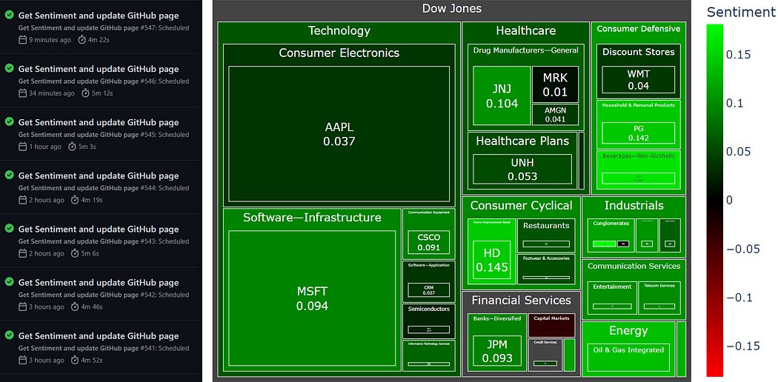Open workflow run titled above #544: Scheduled

(99, 176)
